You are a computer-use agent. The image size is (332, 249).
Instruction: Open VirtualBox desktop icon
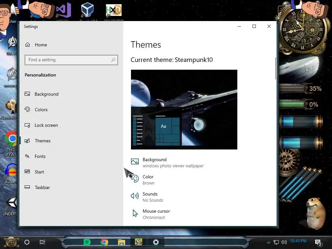click(x=88, y=11)
